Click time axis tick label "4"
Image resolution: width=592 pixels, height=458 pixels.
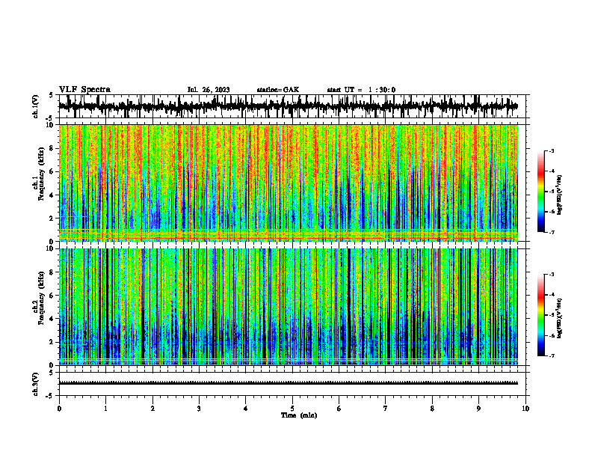[x=246, y=409]
